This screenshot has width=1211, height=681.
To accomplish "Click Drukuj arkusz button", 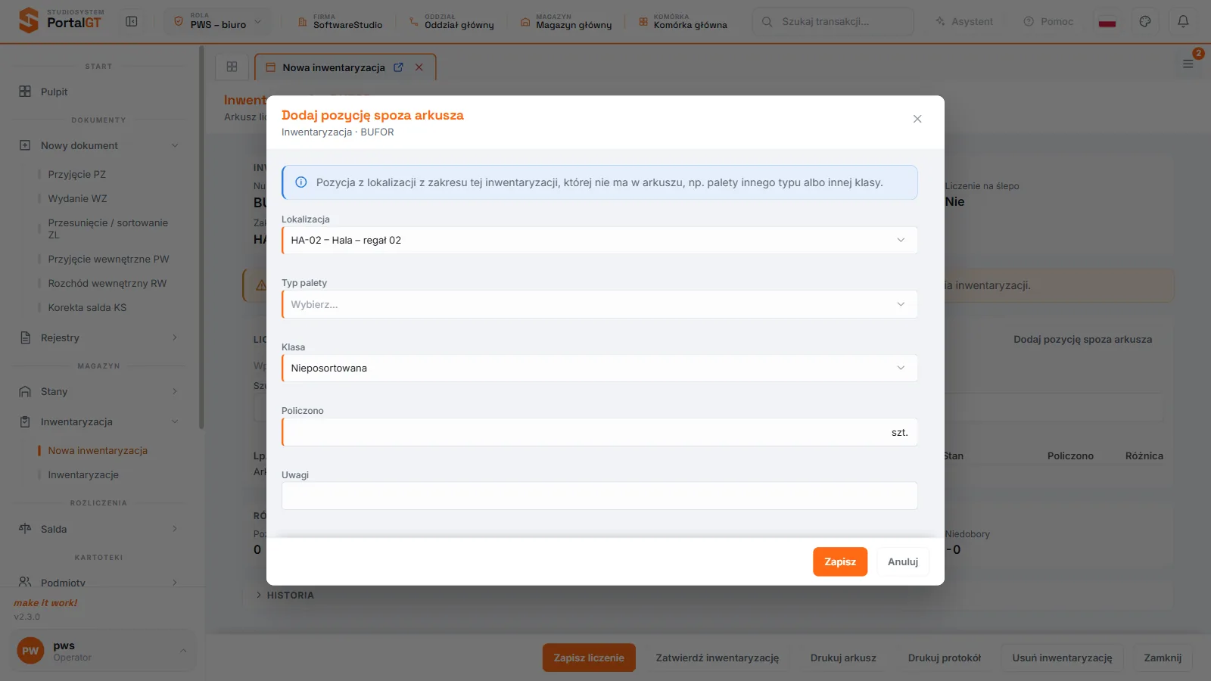I will pyautogui.click(x=843, y=658).
